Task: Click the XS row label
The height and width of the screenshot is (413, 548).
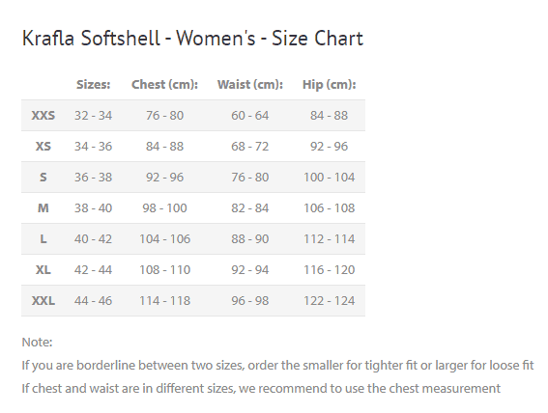Action: pos(43,146)
